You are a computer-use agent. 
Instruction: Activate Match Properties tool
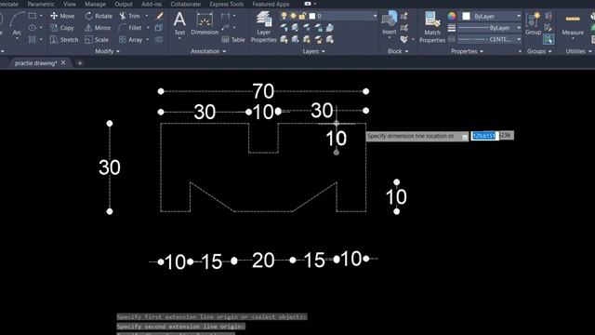click(432, 27)
